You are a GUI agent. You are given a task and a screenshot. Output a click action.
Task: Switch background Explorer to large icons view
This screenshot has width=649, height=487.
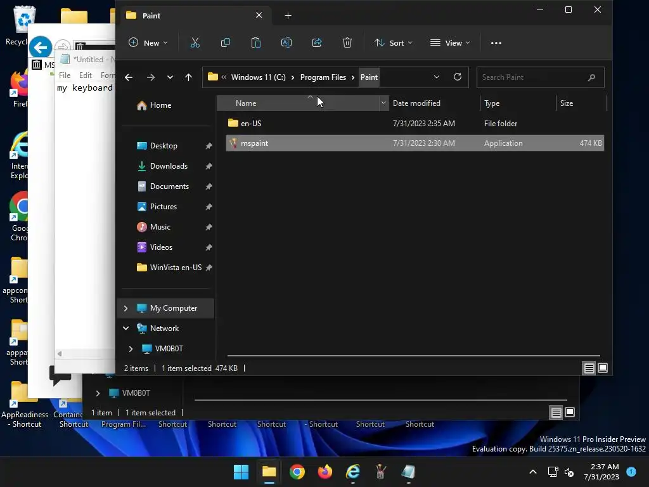pos(570,412)
